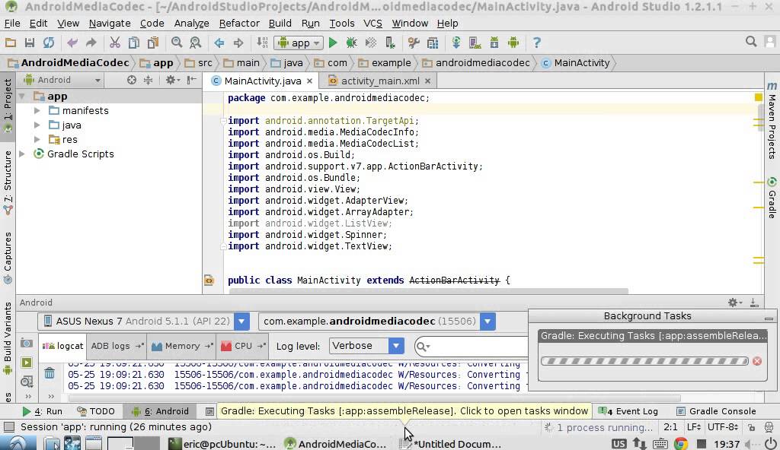Click the Find magnifier icon
This screenshot has width=780, height=450.
177,43
